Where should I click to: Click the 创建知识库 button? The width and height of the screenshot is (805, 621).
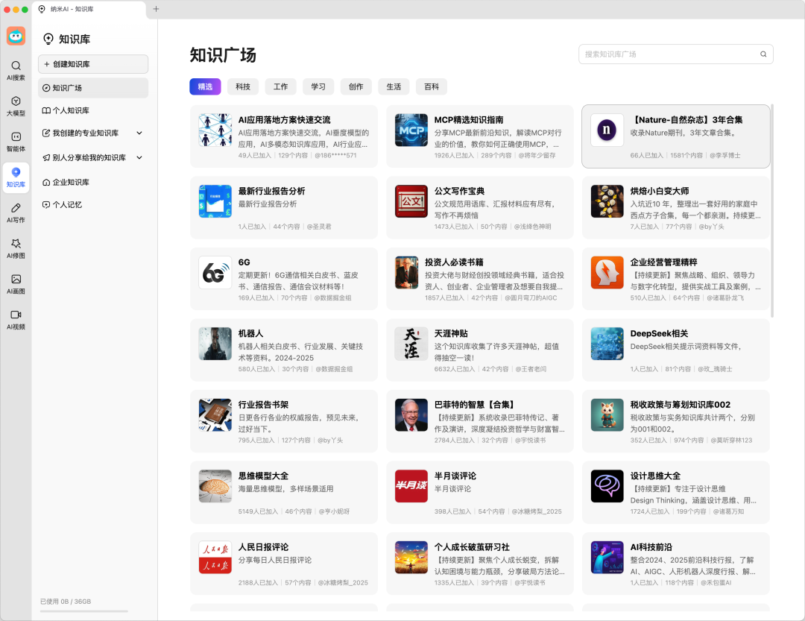pyautogui.click(x=93, y=64)
